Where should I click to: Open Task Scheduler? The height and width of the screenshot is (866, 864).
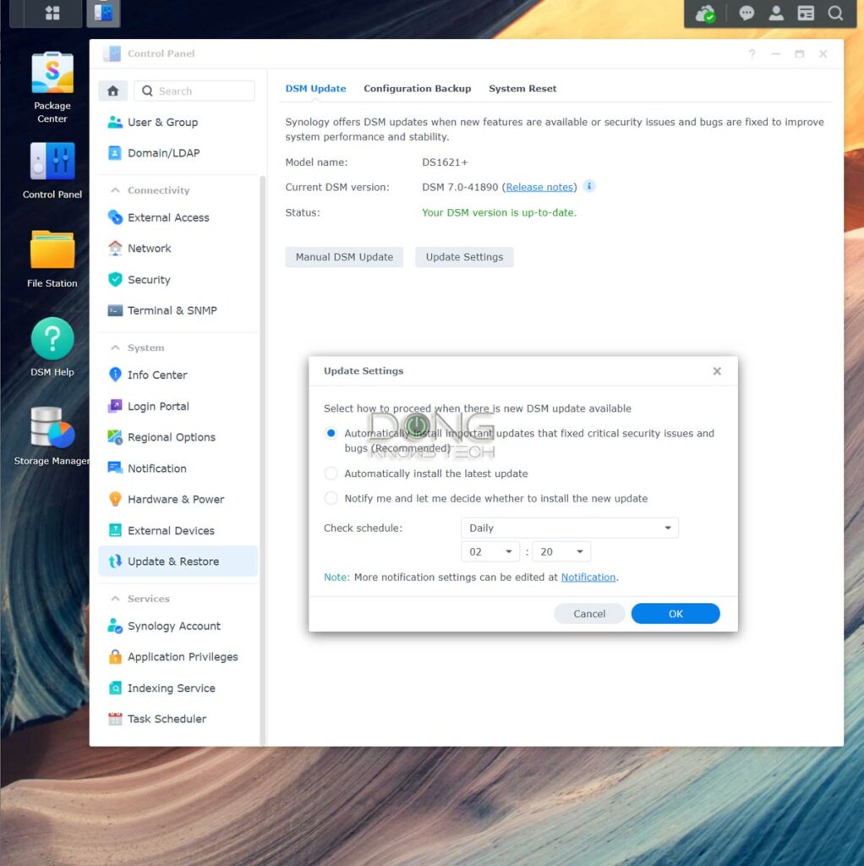tap(178, 719)
